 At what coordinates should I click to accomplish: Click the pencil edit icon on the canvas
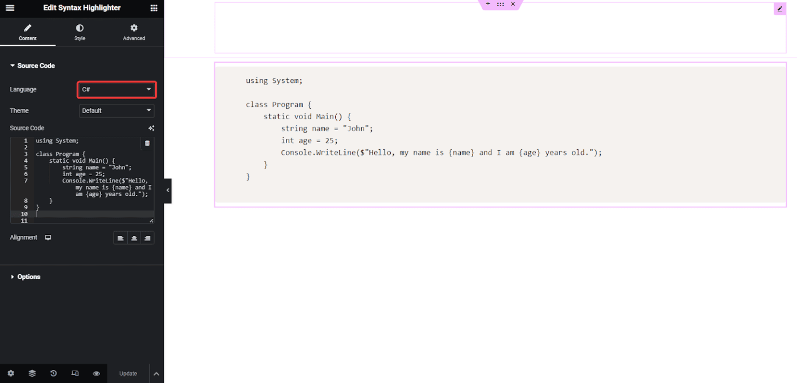click(779, 9)
